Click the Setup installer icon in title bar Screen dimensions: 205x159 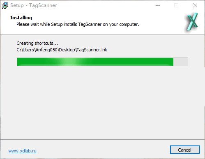[x=5, y=5]
